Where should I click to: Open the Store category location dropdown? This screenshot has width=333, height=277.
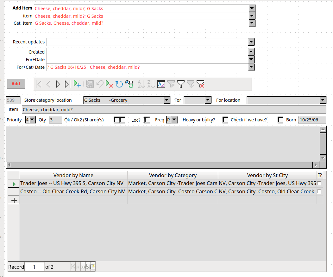(167, 100)
